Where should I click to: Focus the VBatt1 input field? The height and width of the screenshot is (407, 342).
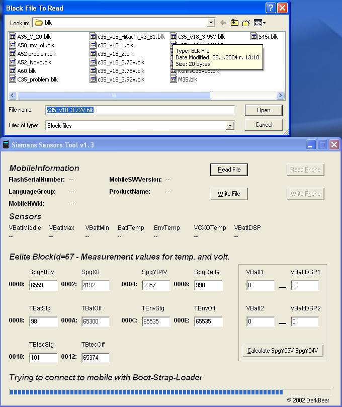pyautogui.click(x=261, y=285)
